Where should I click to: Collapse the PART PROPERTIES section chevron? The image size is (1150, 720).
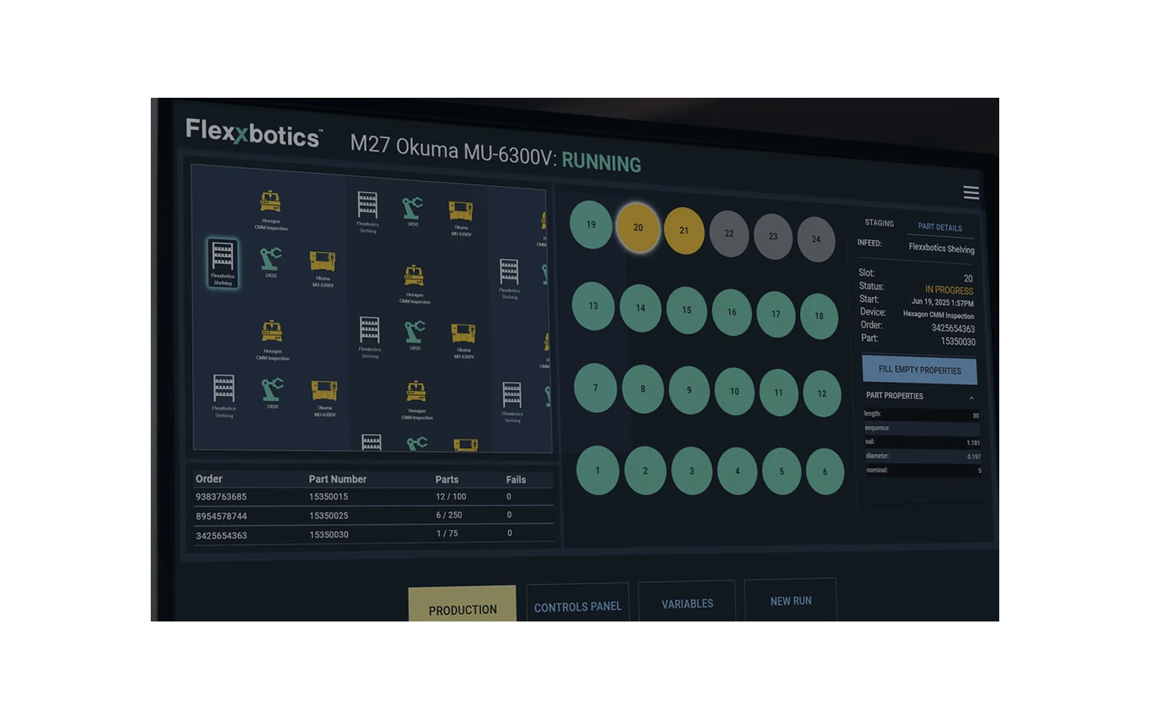971,398
